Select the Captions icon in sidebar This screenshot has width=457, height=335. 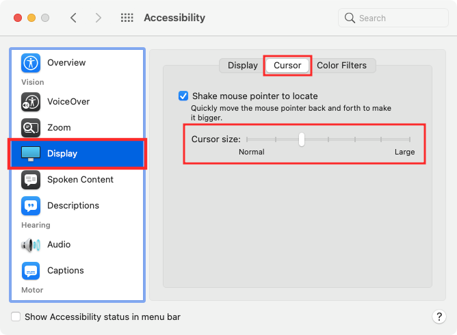[31, 271]
